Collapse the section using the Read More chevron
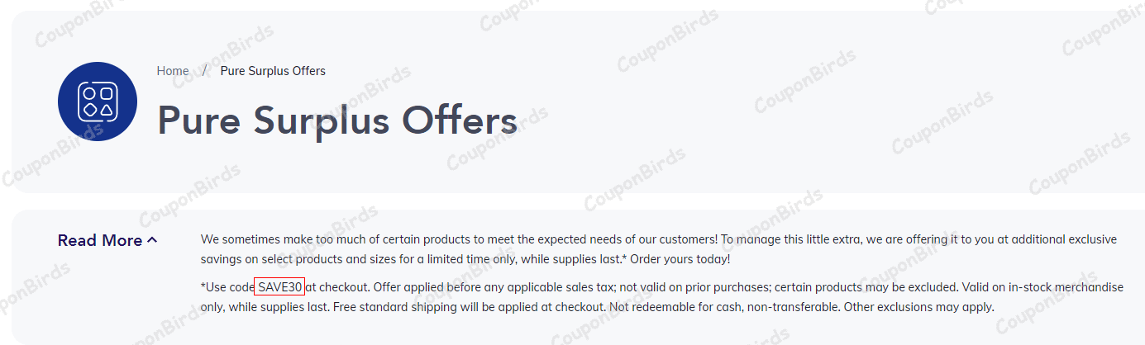Viewport: 1145px width, 345px height. (152, 240)
